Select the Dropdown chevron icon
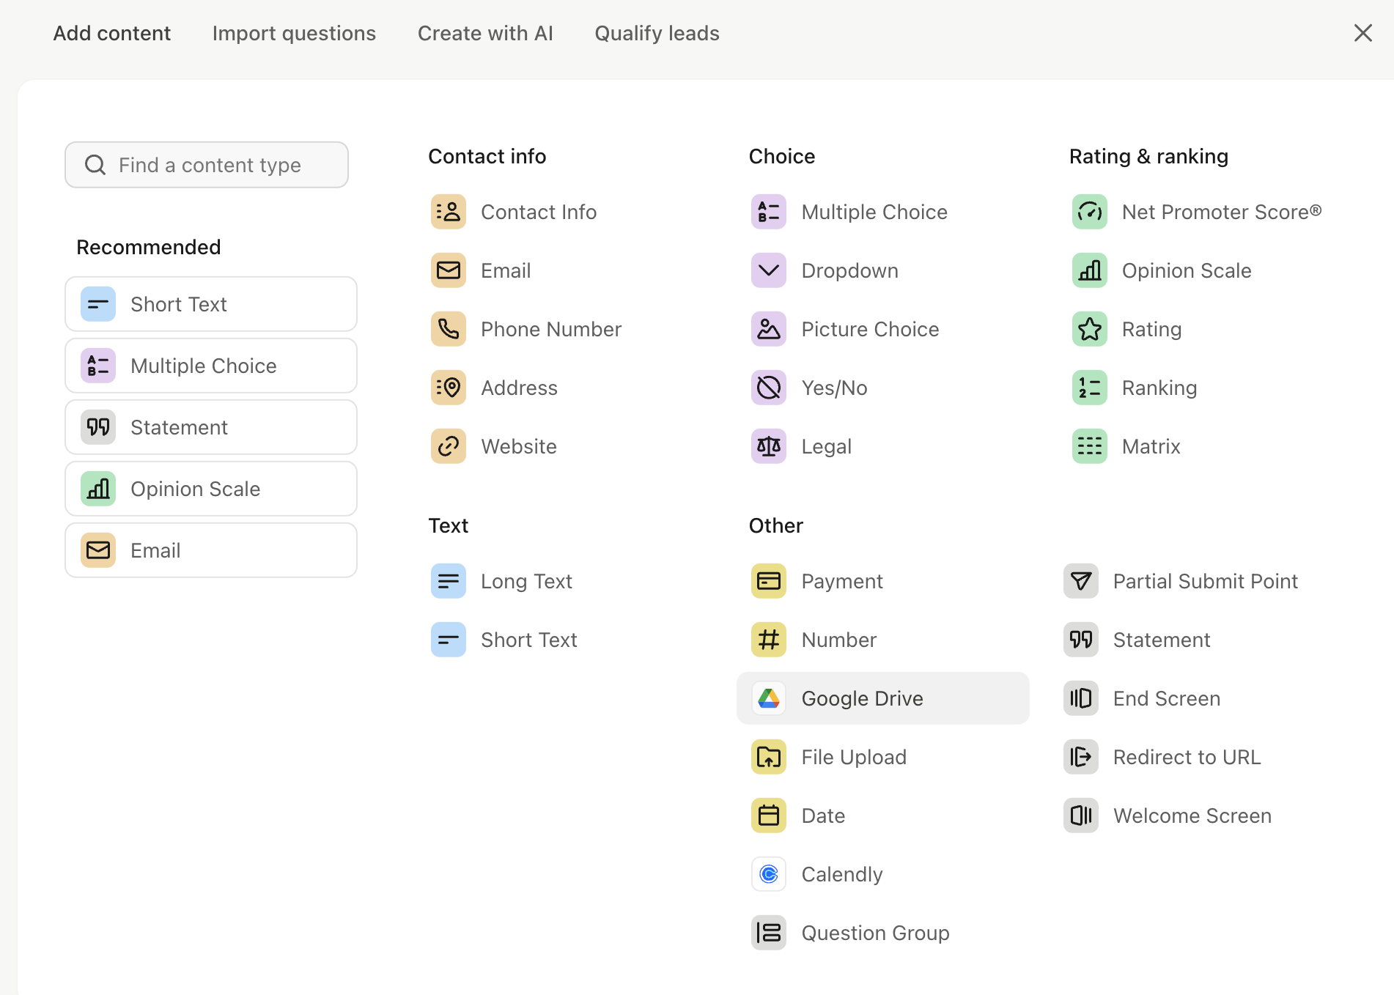 [769, 270]
